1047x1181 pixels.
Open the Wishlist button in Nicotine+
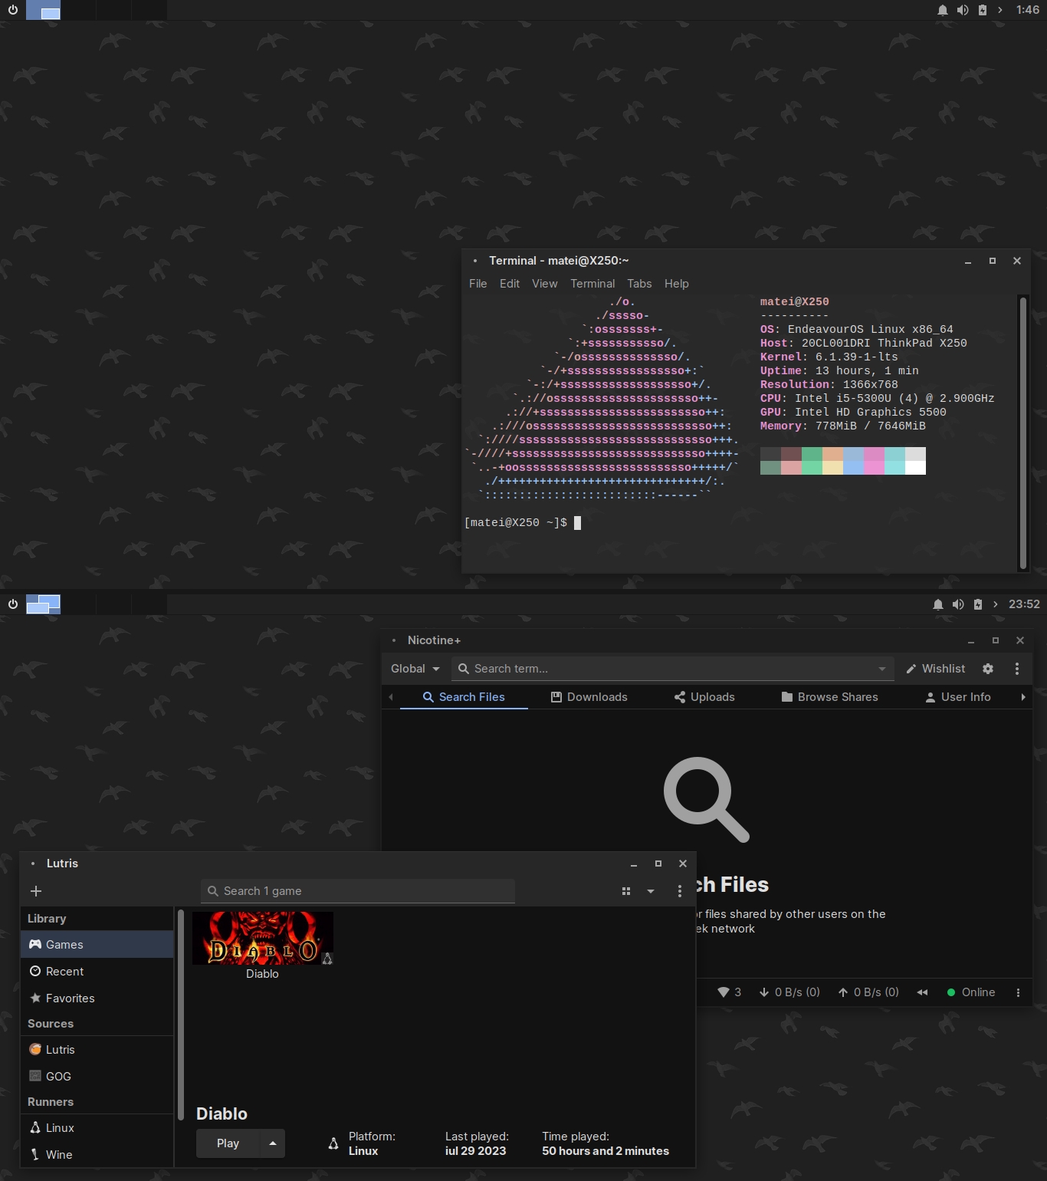[x=935, y=669]
